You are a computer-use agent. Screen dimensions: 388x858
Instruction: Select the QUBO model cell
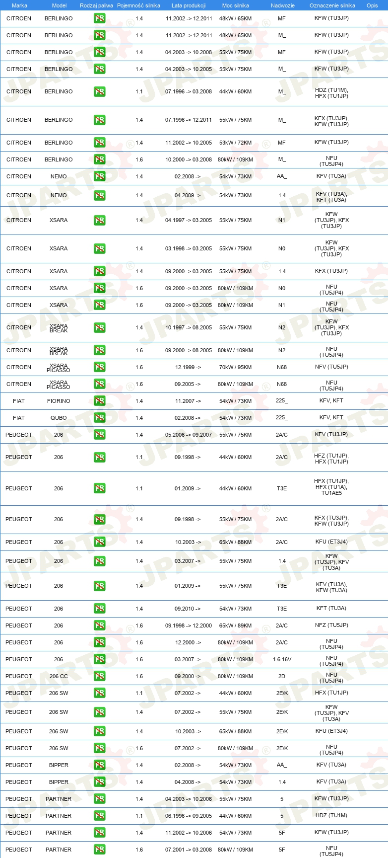(59, 418)
